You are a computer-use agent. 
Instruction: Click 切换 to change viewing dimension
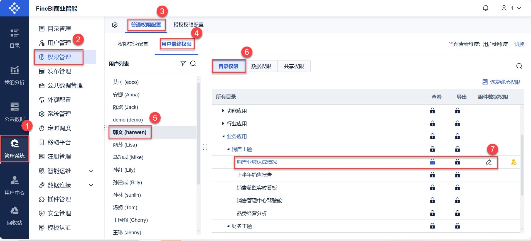(519, 44)
